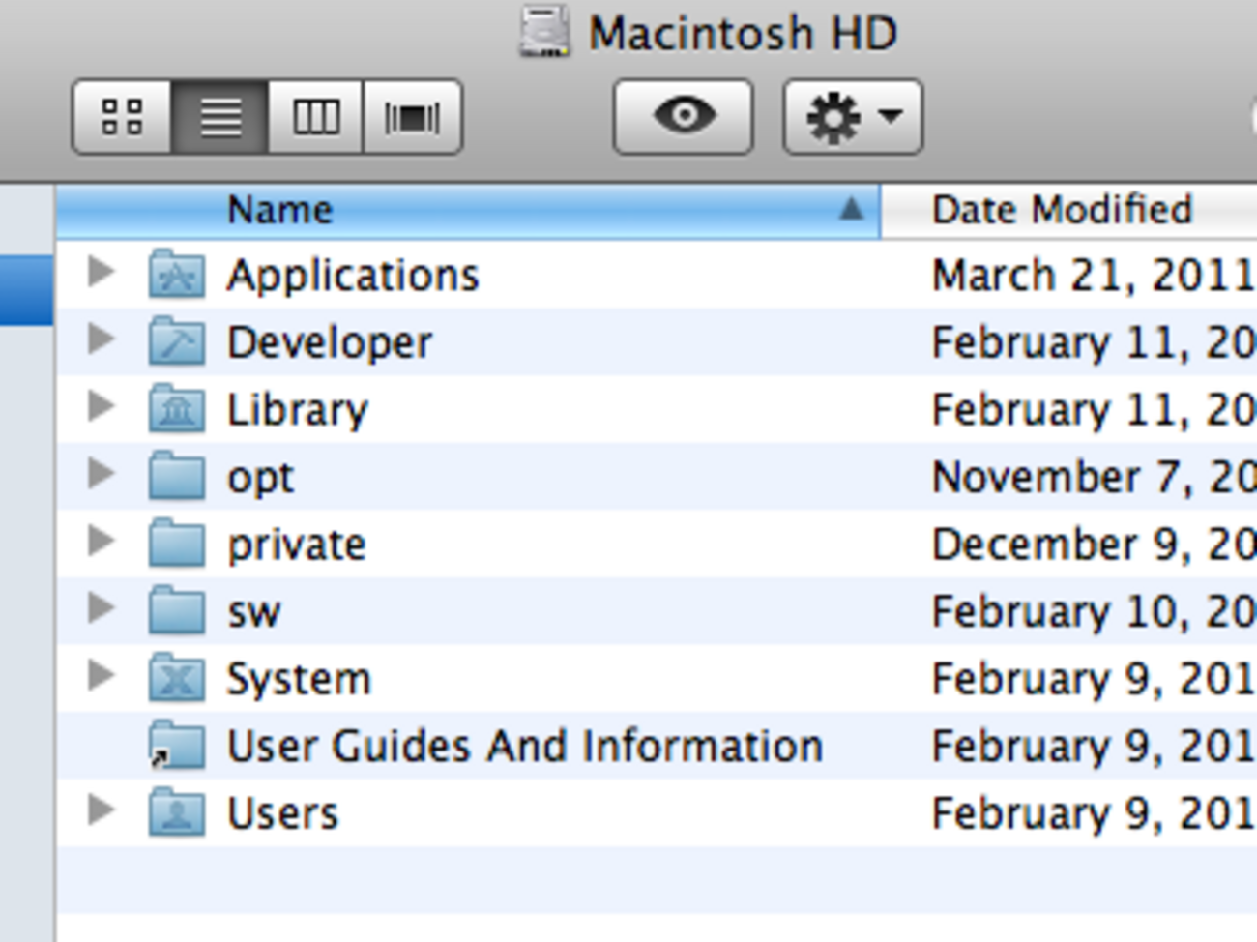Image resolution: width=1257 pixels, height=942 pixels.
Task: Switch to icon view
Action: click(x=122, y=117)
